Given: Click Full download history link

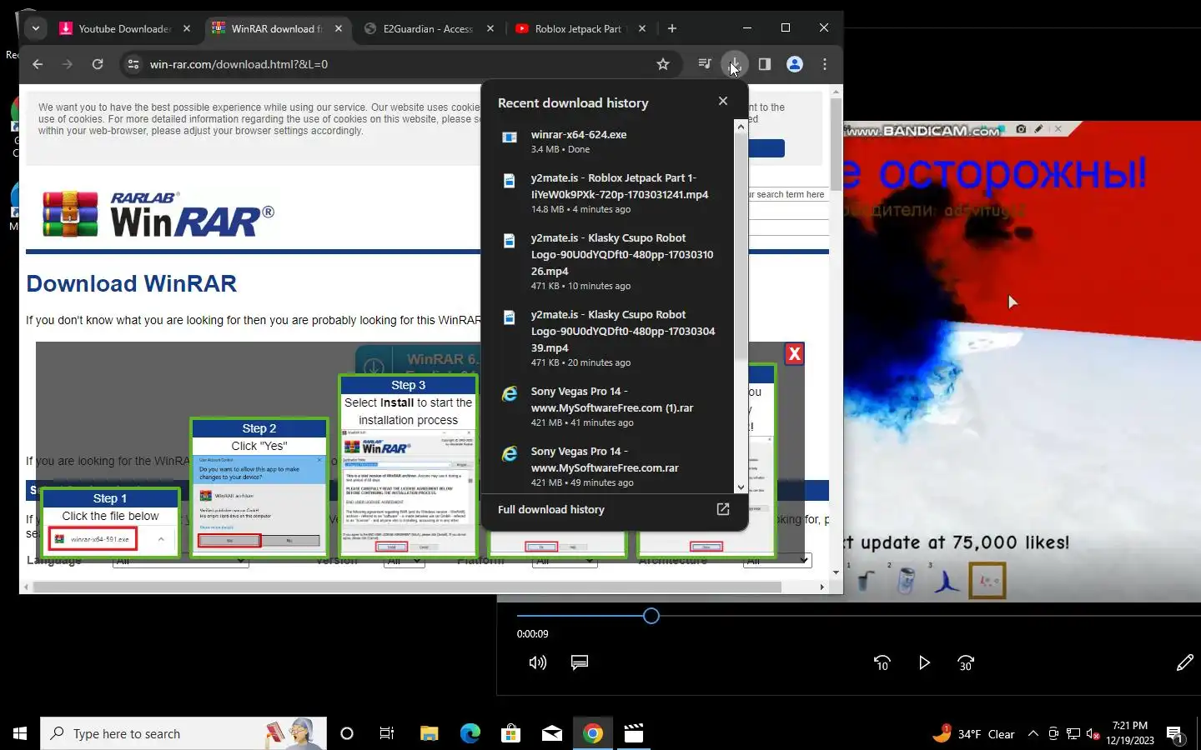Looking at the screenshot, I should (551, 509).
